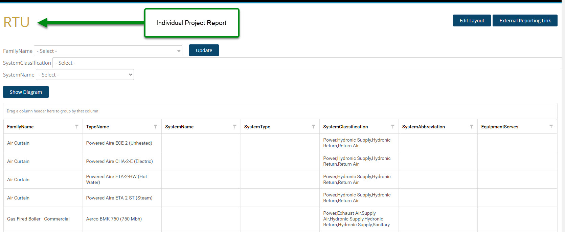Image resolution: width=565 pixels, height=232 pixels.
Task: Click SystemClassification column header filter icon
Action: [x=393, y=127]
